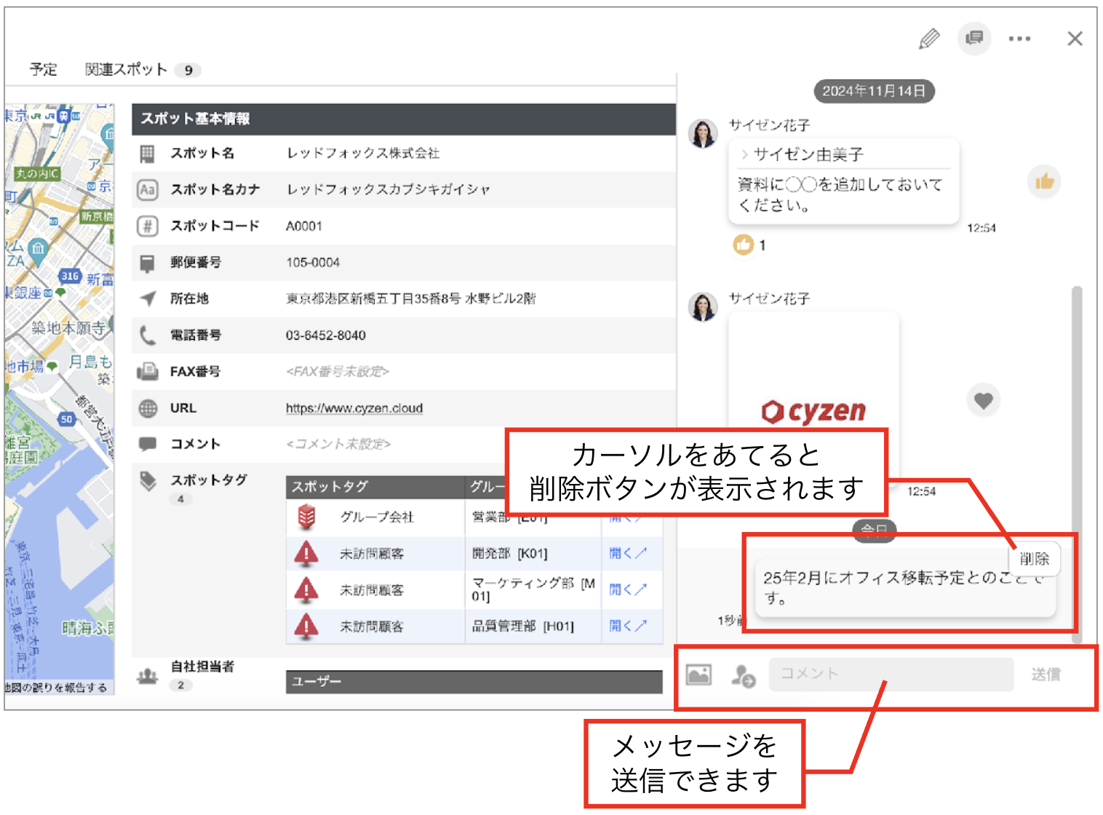
Task: Click the pencil edit icon
Action: tap(929, 39)
